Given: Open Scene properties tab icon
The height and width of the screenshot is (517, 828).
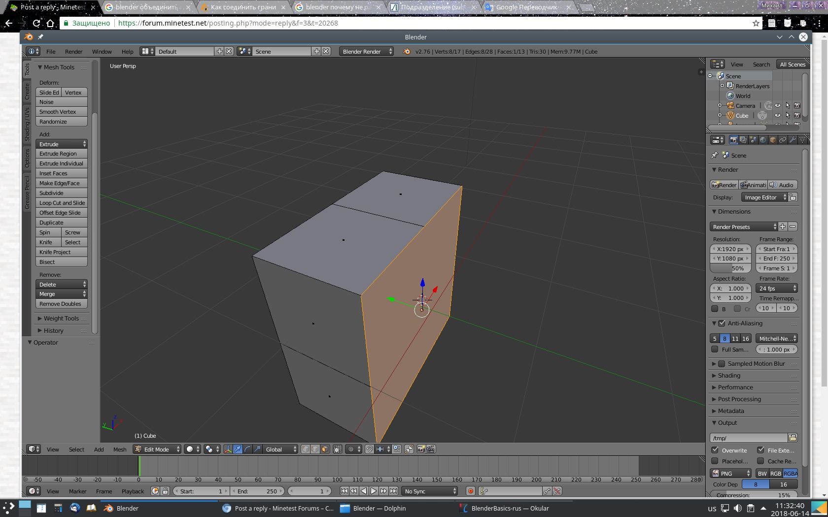Looking at the screenshot, I should tap(753, 140).
